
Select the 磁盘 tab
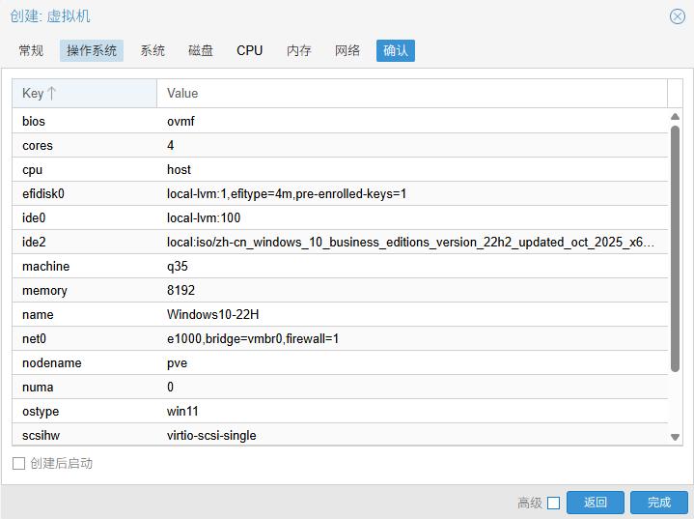pyautogui.click(x=201, y=50)
